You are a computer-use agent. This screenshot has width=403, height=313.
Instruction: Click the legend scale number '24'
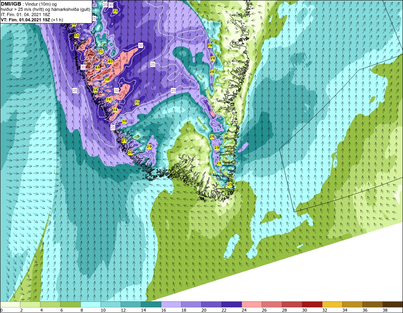(244, 311)
